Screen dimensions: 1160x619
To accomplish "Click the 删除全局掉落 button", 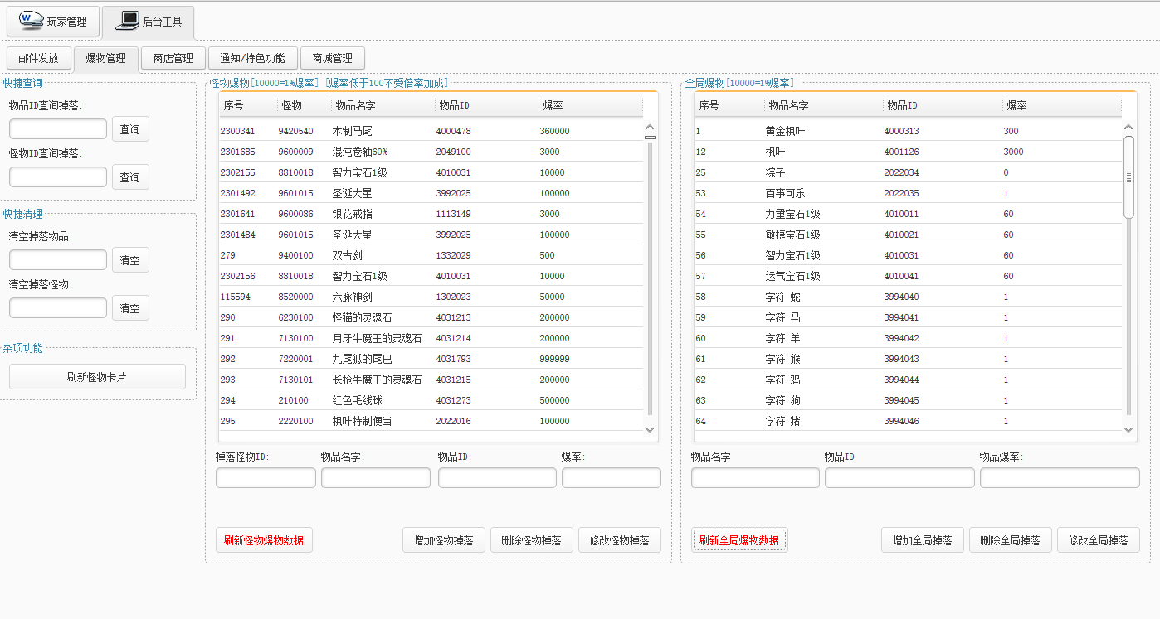I will (1011, 540).
